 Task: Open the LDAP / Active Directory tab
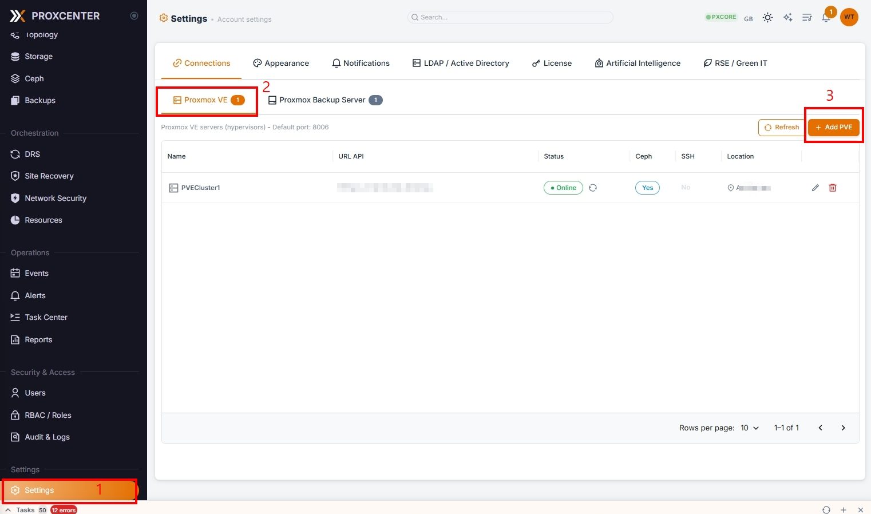461,63
